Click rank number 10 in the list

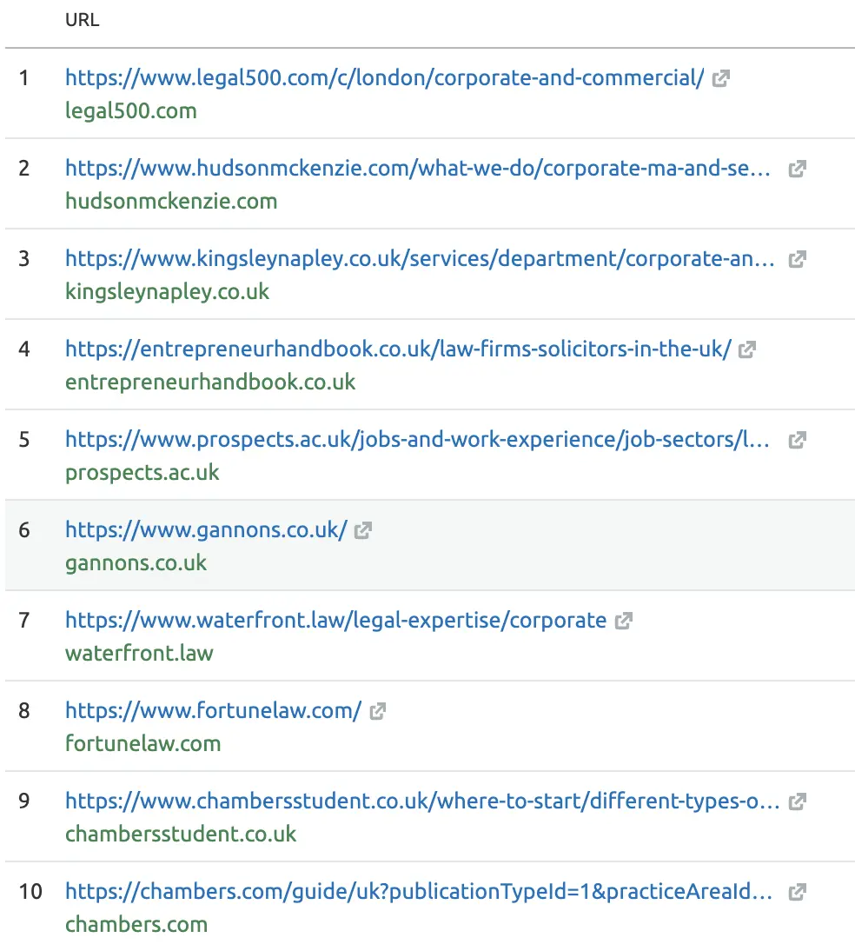coord(30,892)
